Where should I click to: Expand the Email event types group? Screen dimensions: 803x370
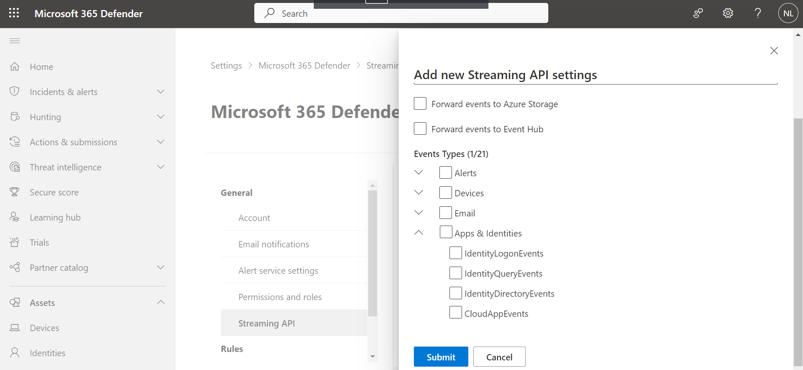pos(418,213)
